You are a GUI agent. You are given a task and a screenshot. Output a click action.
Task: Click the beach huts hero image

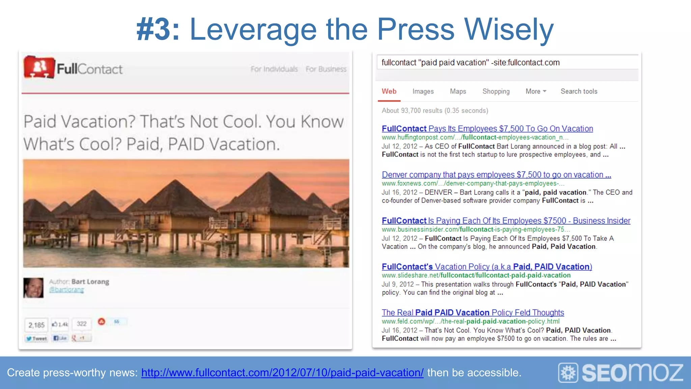click(186, 213)
